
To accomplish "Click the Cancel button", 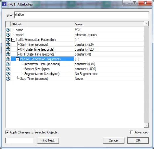I will tap(114, 140).
